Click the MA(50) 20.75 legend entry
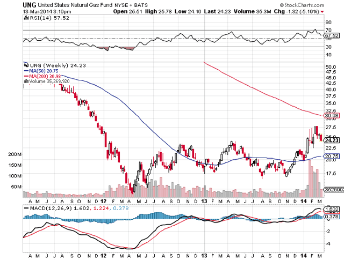 click(x=41, y=71)
